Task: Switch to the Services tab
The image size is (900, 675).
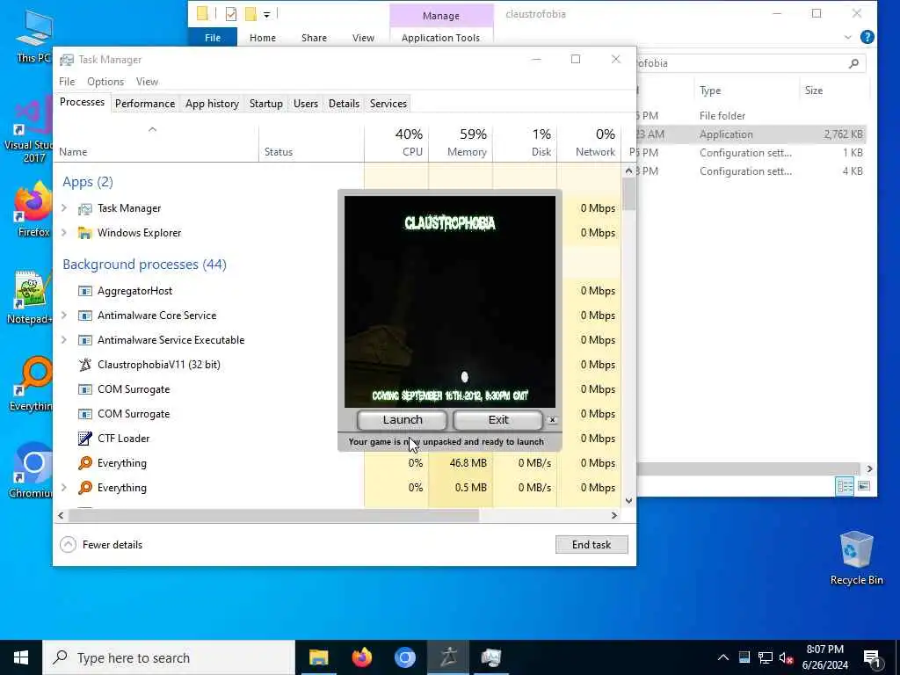Action: tap(388, 104)
